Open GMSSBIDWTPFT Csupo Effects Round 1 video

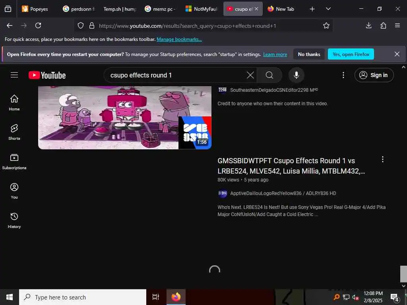coord(291,166)
